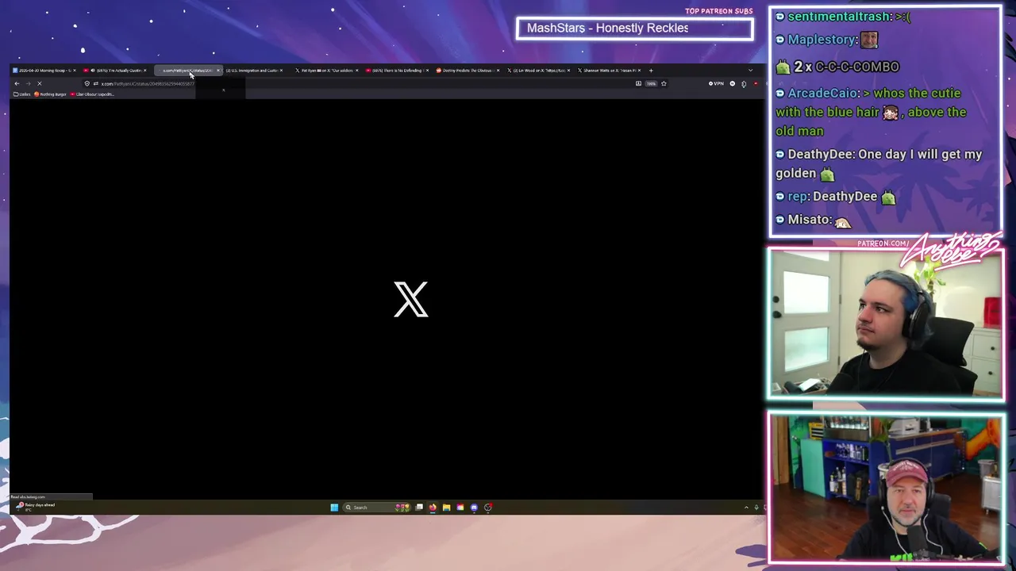The image size is (1016, 571).
Task: Open the last taskbar app with red badge
Action: [488, 508]
